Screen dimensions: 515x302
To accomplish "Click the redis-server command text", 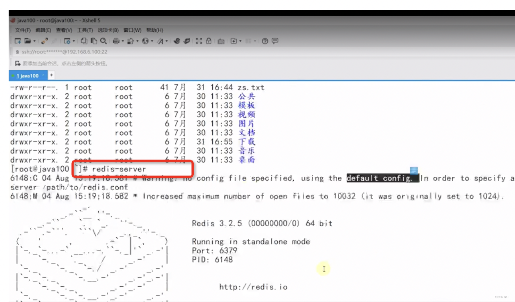I will (119, 169).
